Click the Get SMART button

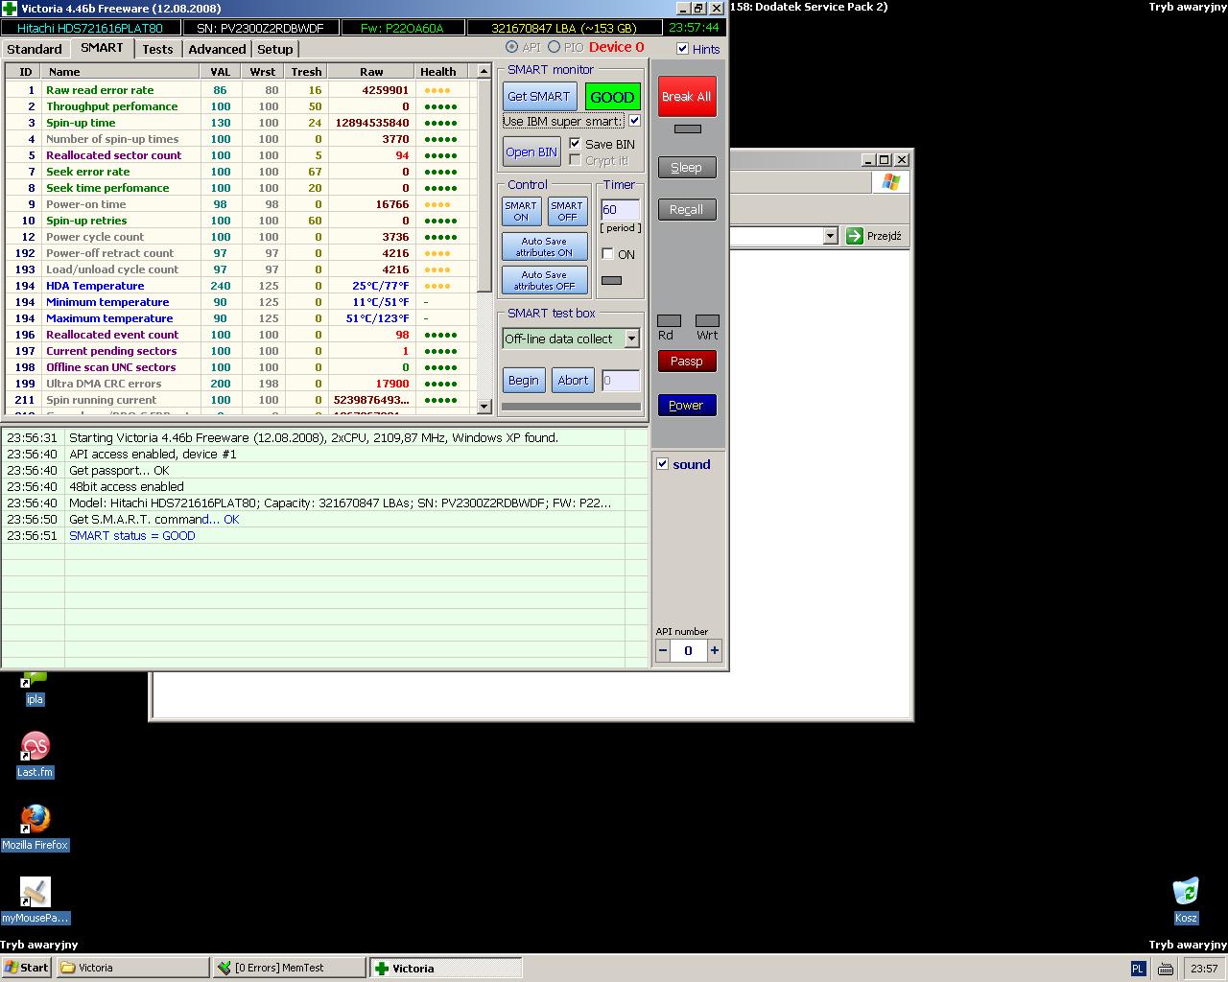click(x=539, y=97)
